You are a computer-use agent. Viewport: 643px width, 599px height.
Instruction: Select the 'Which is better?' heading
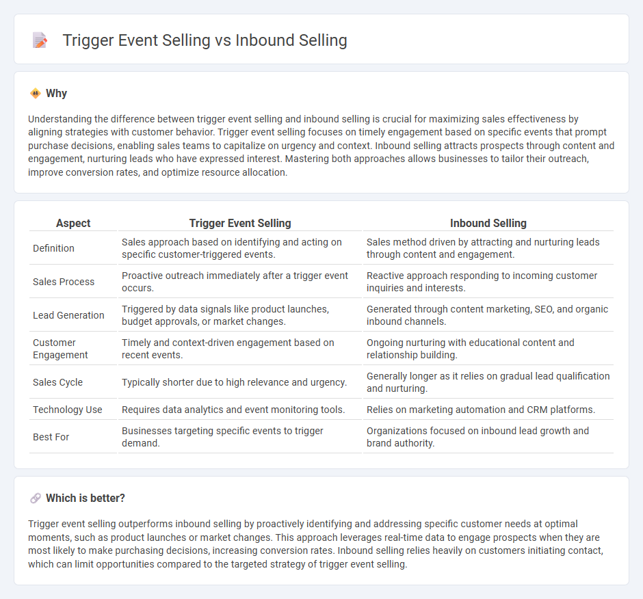pyautogui.click(x=86, y=498)
